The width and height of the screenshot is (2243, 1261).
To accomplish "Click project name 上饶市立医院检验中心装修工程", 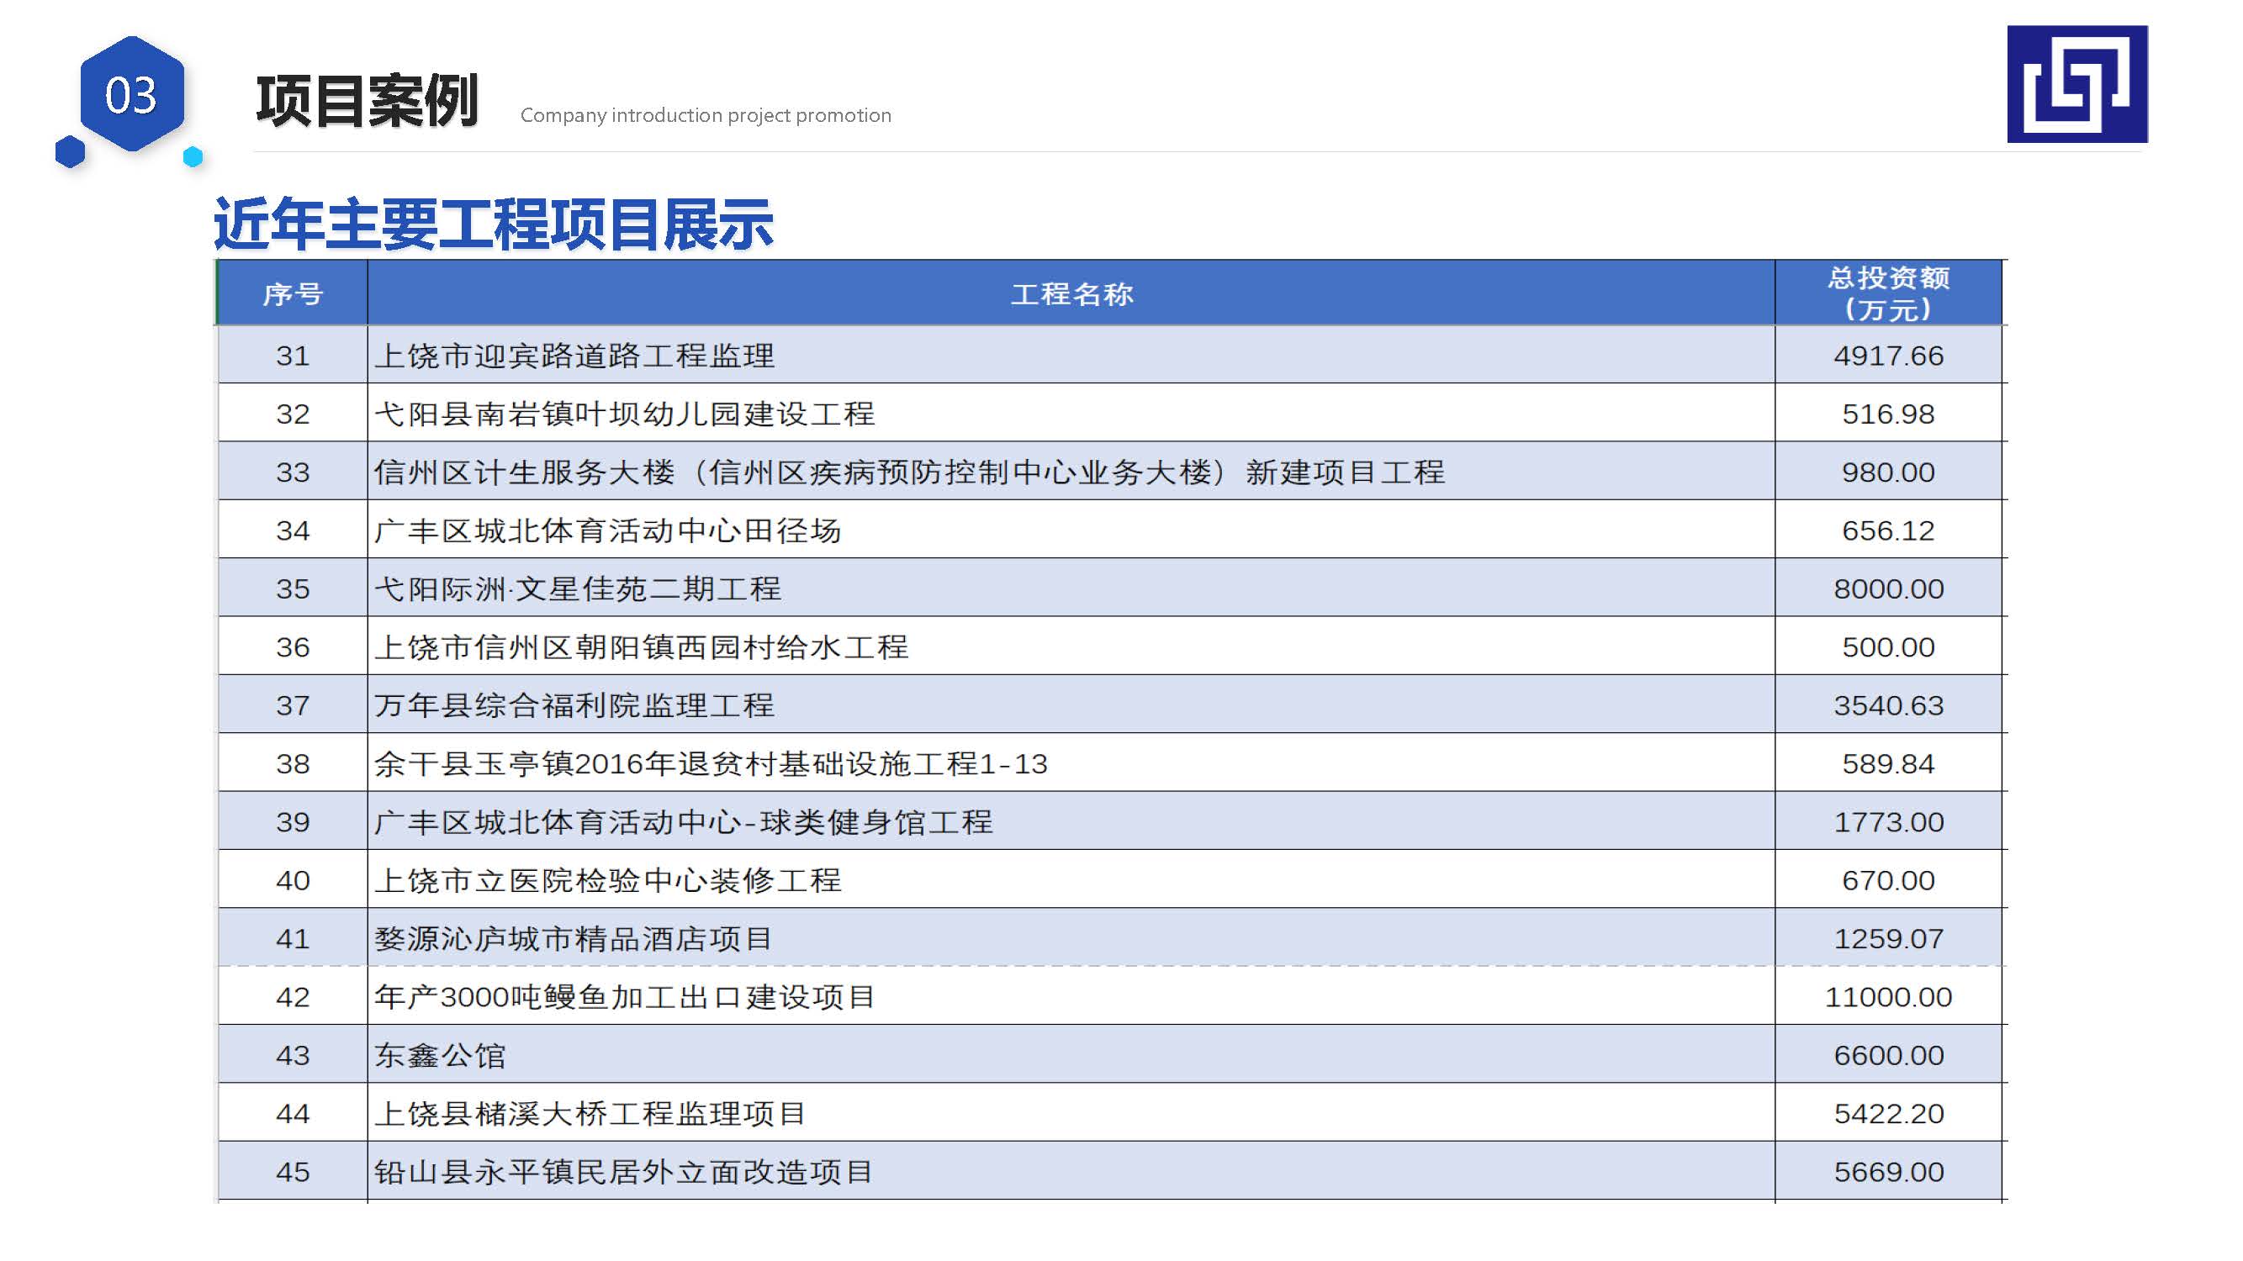I will 608,880.
